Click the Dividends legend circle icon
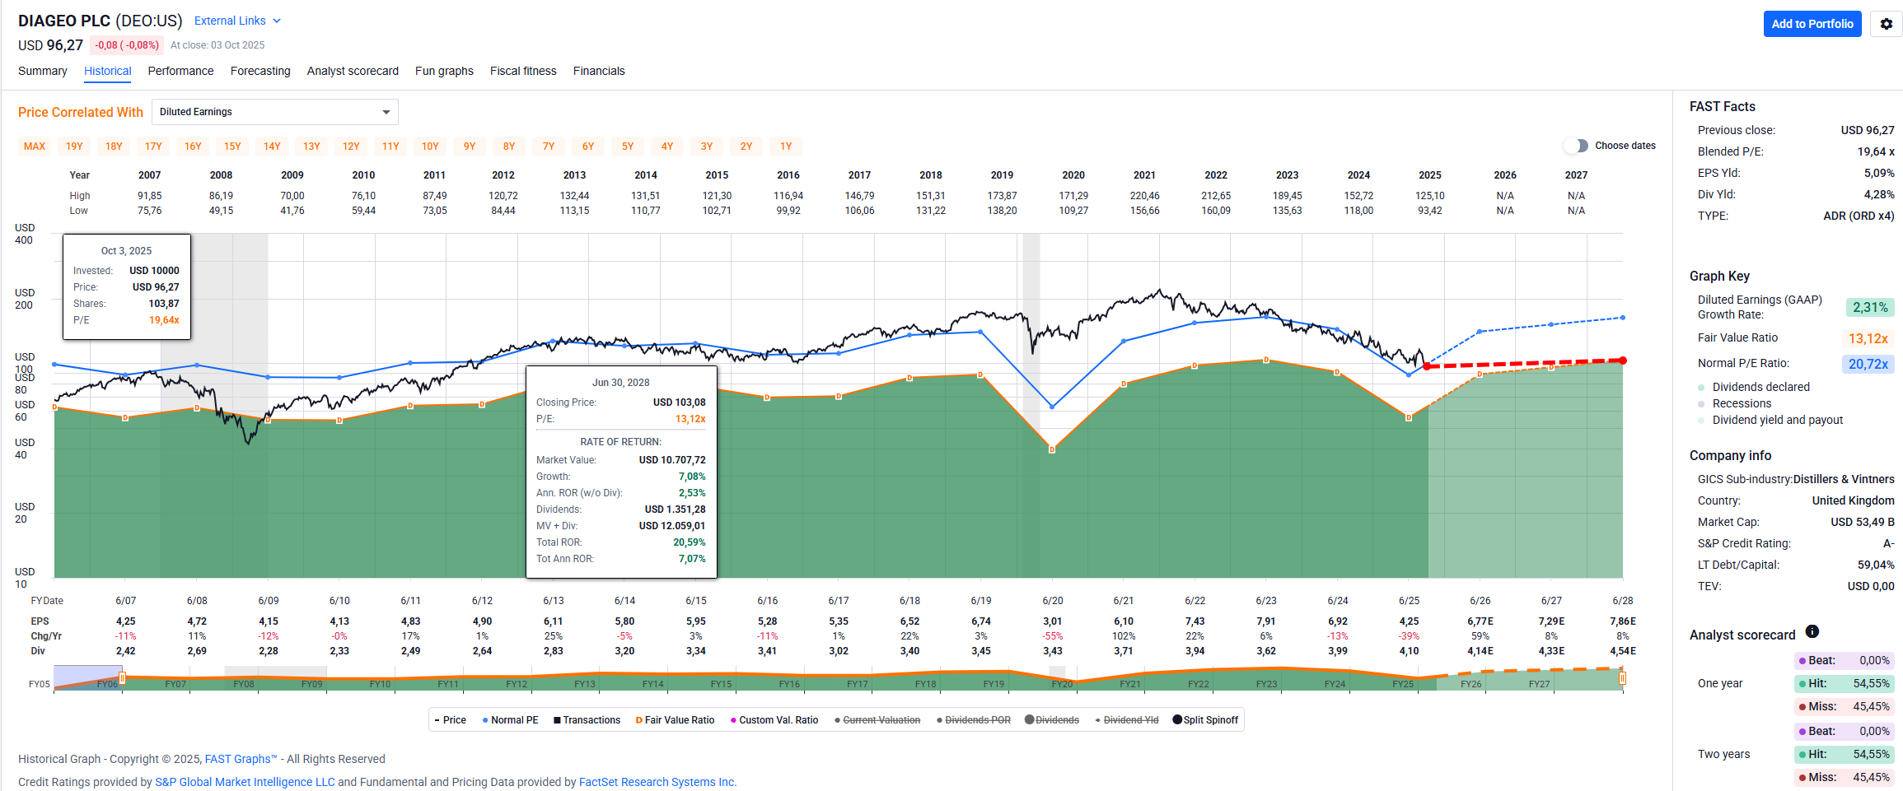 (x=1029, y=720)
